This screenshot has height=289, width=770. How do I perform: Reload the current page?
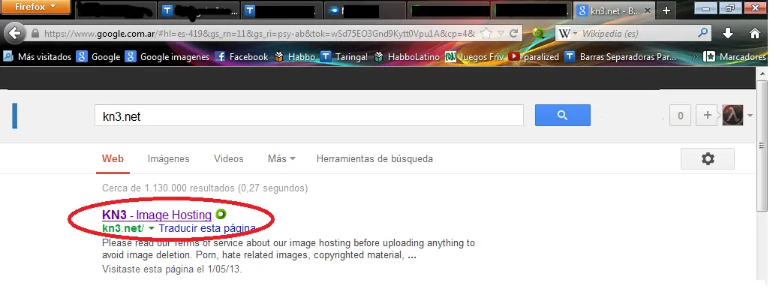513,34
